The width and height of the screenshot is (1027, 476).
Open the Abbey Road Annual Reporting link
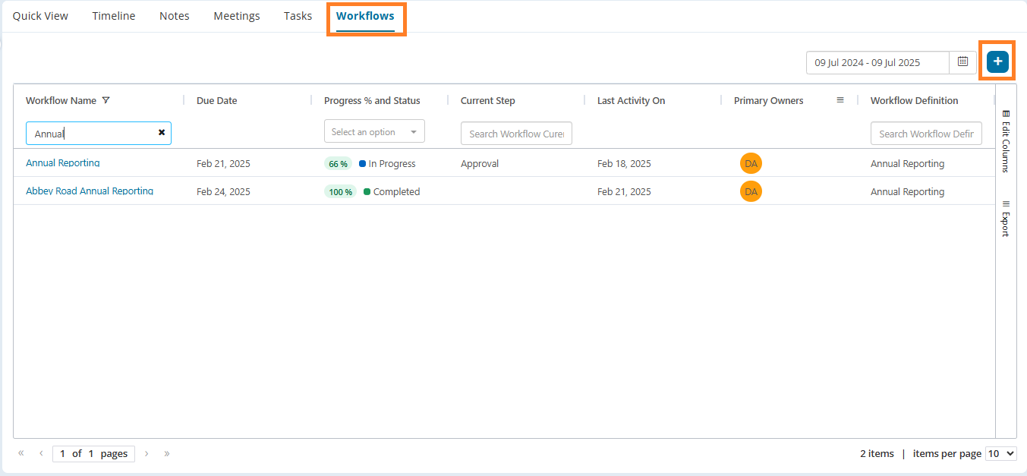90,191
